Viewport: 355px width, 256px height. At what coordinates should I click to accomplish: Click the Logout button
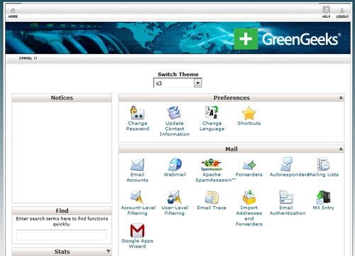342,13
